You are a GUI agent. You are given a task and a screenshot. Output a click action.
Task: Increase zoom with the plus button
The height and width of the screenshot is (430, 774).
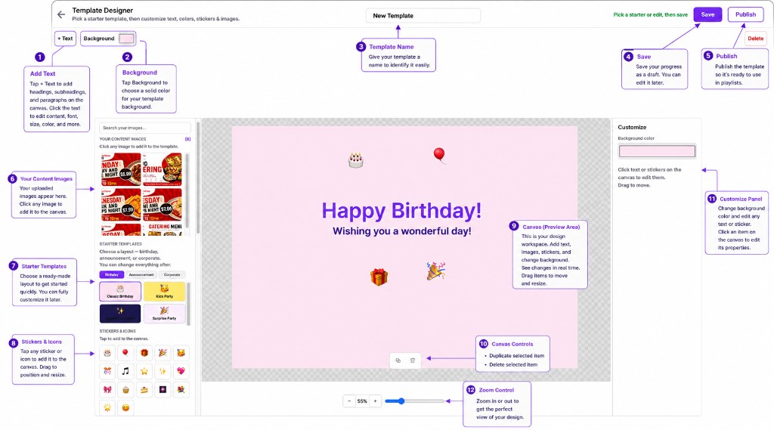375,401
